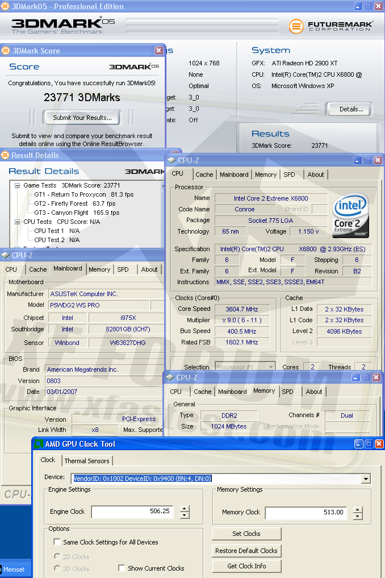This screenshot has height=578, width=385.
Task: Increase the Engine Clock value
Action: tap(185, 509)
